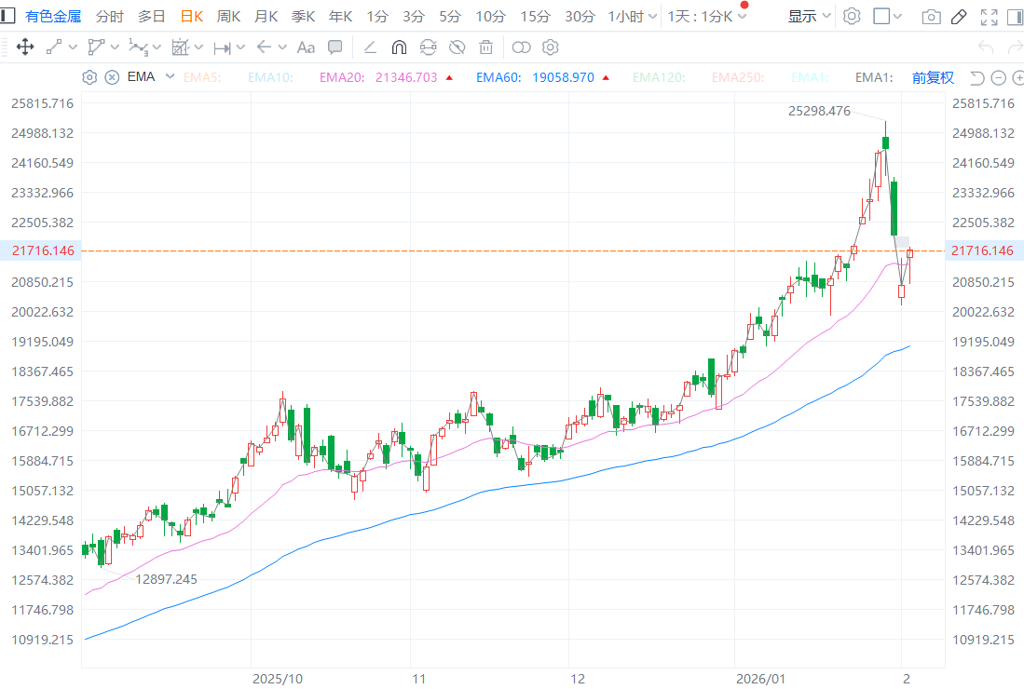Switch to 多日 multi-day tab
1024x689 pixels.
[x=152, y=17]
